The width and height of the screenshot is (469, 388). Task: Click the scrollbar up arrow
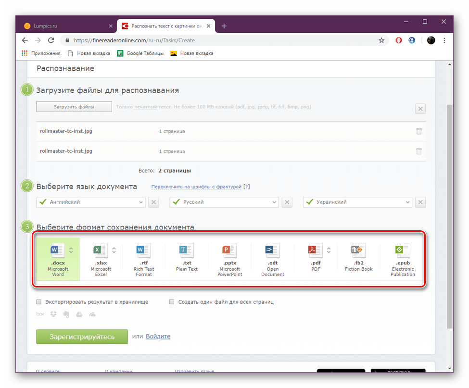tap(450, 64)
